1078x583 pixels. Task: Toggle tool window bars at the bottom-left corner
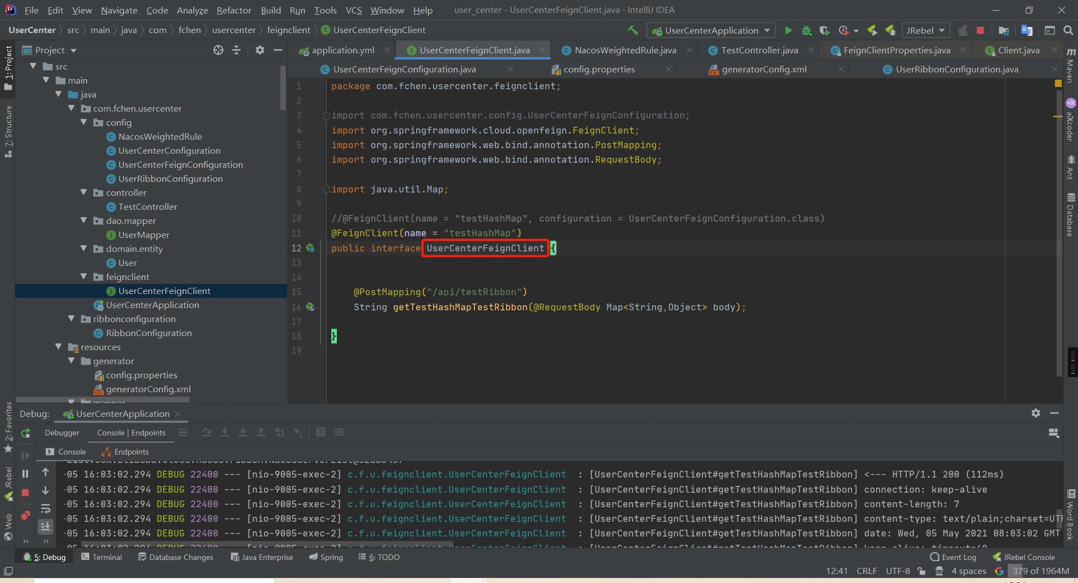click(x=8, y=571)
